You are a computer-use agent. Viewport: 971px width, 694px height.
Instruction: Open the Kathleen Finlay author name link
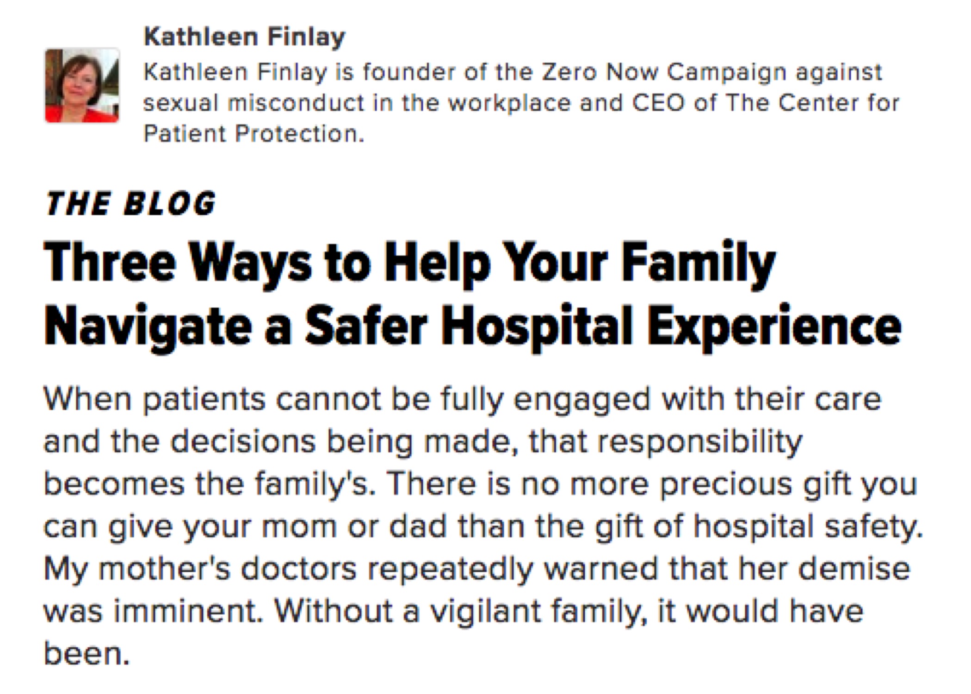pos(245,37)
